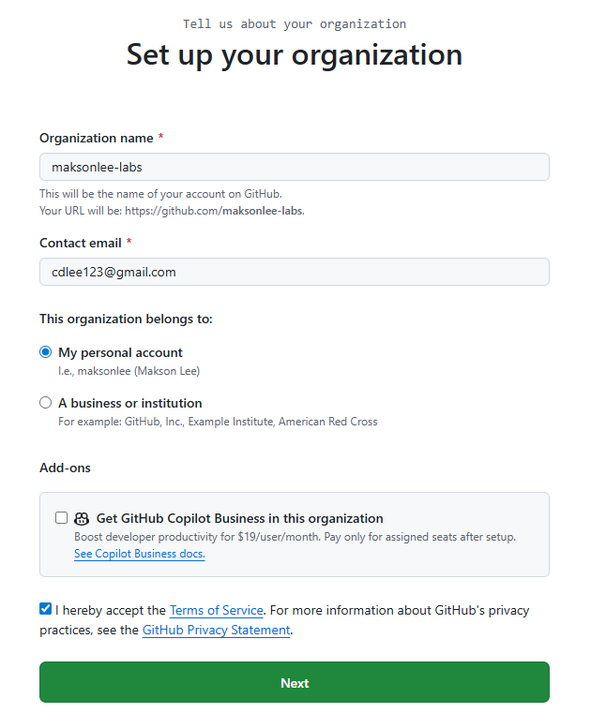Select the My personal account radio button
The image size is (591, 728).
click(x=46, y=352)
